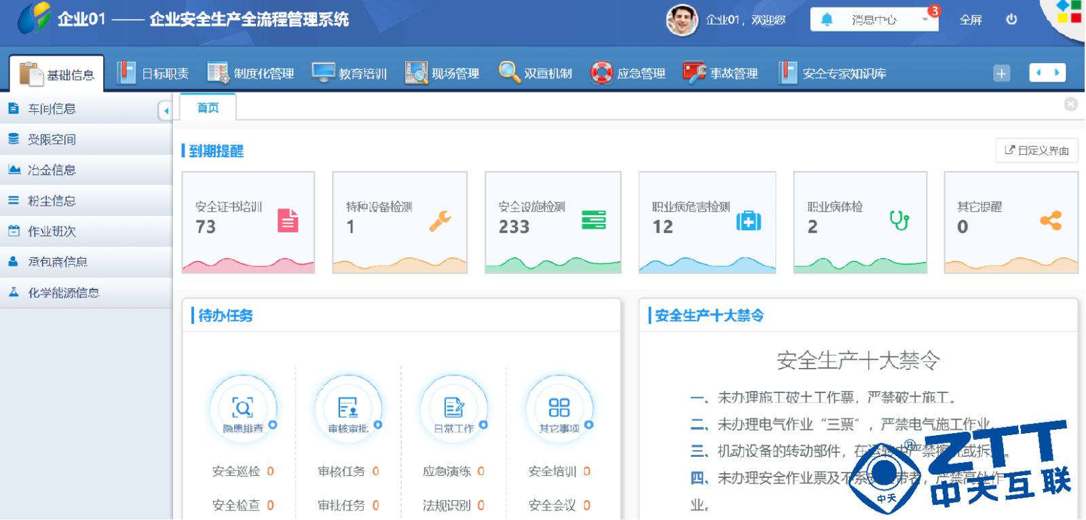Click the orange share icon

coord(1051,221)
